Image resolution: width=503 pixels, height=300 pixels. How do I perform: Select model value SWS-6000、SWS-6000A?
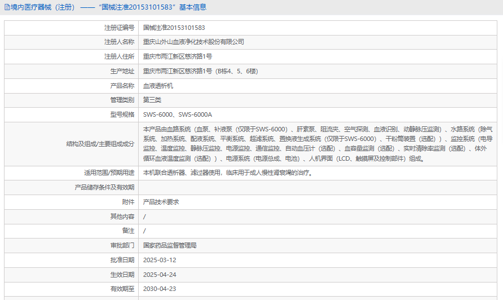click(178, 114)
